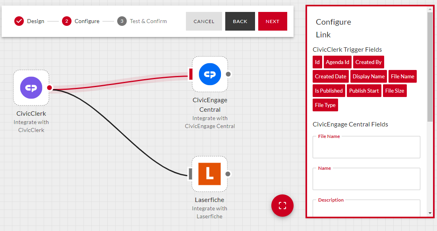Click CivicEngage Central gray output dot
The width and height of the screenshot is (437, 231).
(x=228, y=74)
